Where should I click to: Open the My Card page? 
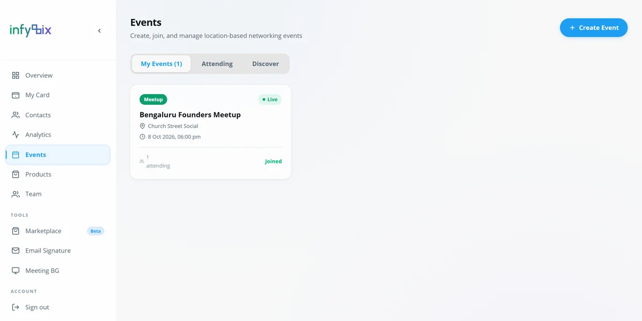click(58, 95)
